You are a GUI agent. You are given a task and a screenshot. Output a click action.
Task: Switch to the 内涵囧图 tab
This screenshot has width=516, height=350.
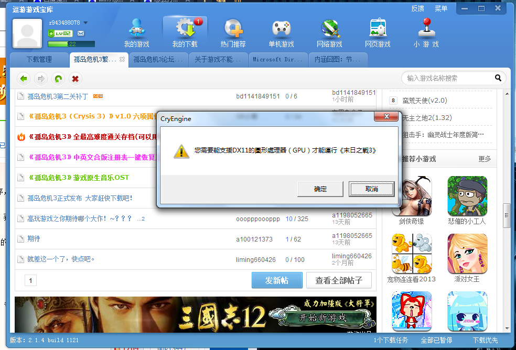pos(338,60)
